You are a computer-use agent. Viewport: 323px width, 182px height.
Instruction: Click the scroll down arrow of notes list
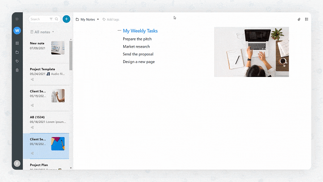click(x=71, y=168)
